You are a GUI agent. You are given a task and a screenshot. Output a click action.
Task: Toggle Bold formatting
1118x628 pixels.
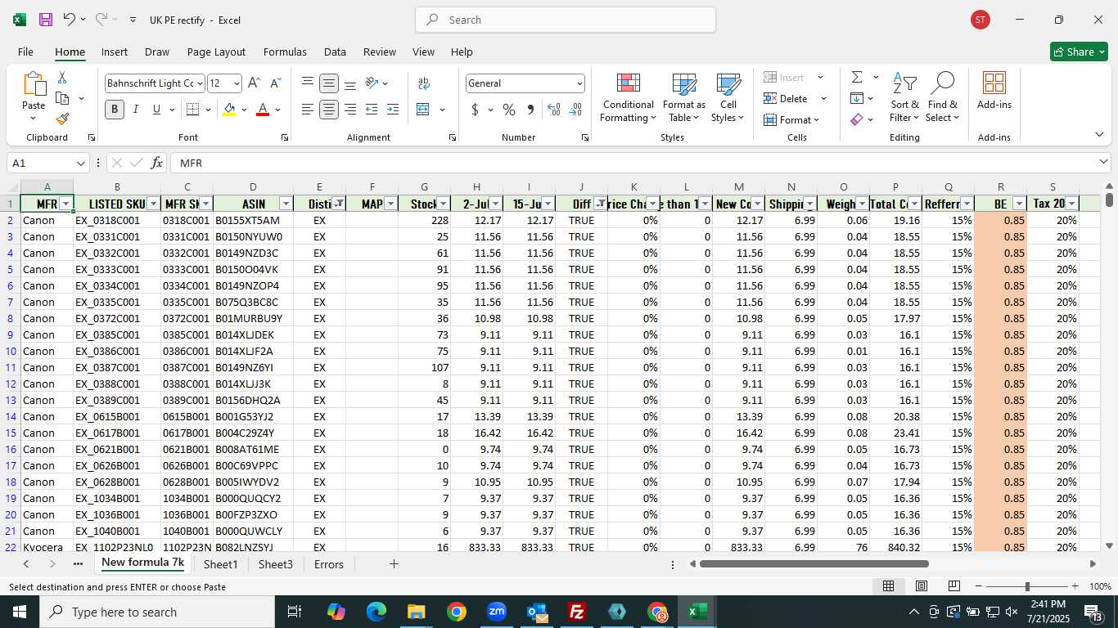click(115, 110)
